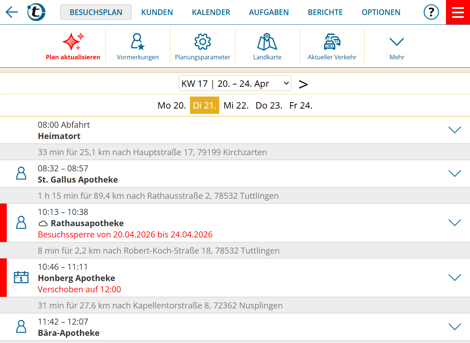
Task: Click the calendar icon beside Honberg Apotheke
Action: coord(21,277)
